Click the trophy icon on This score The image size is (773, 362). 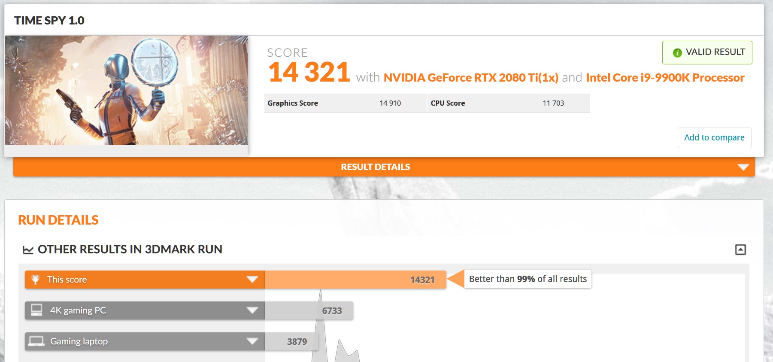tap(36, 280)
